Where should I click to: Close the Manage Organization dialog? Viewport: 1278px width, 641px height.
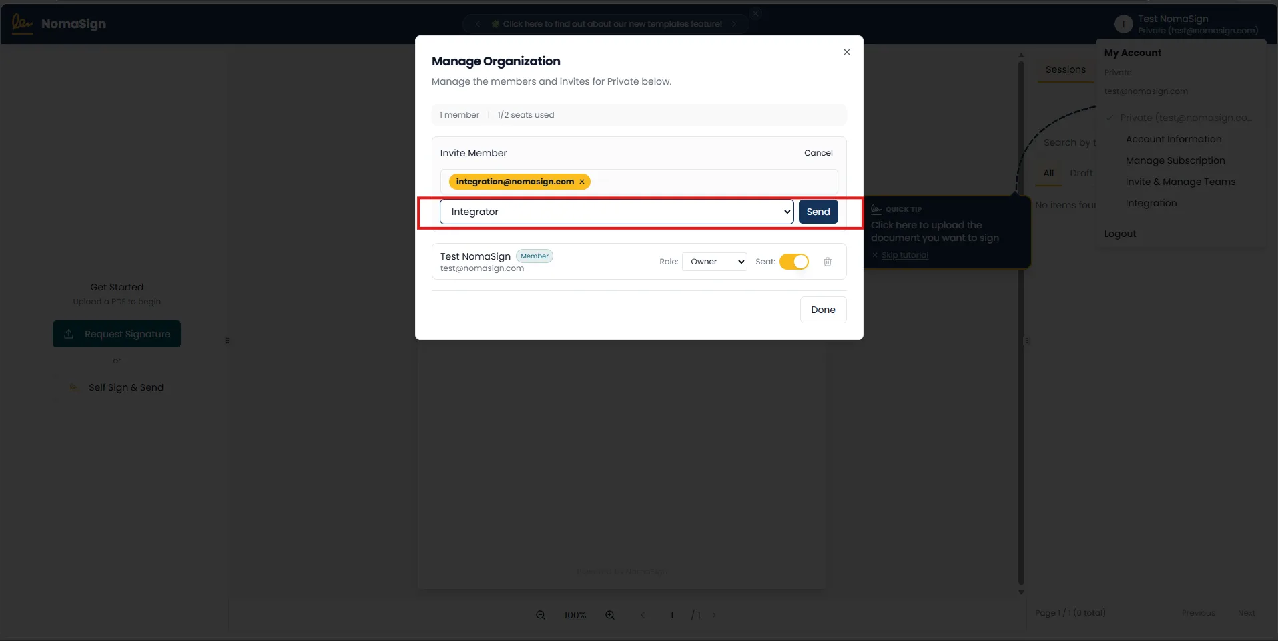tap(846, 52)
